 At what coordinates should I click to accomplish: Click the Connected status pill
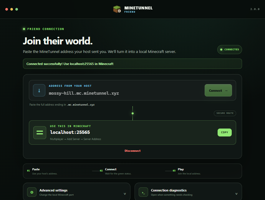click(229, 49)
